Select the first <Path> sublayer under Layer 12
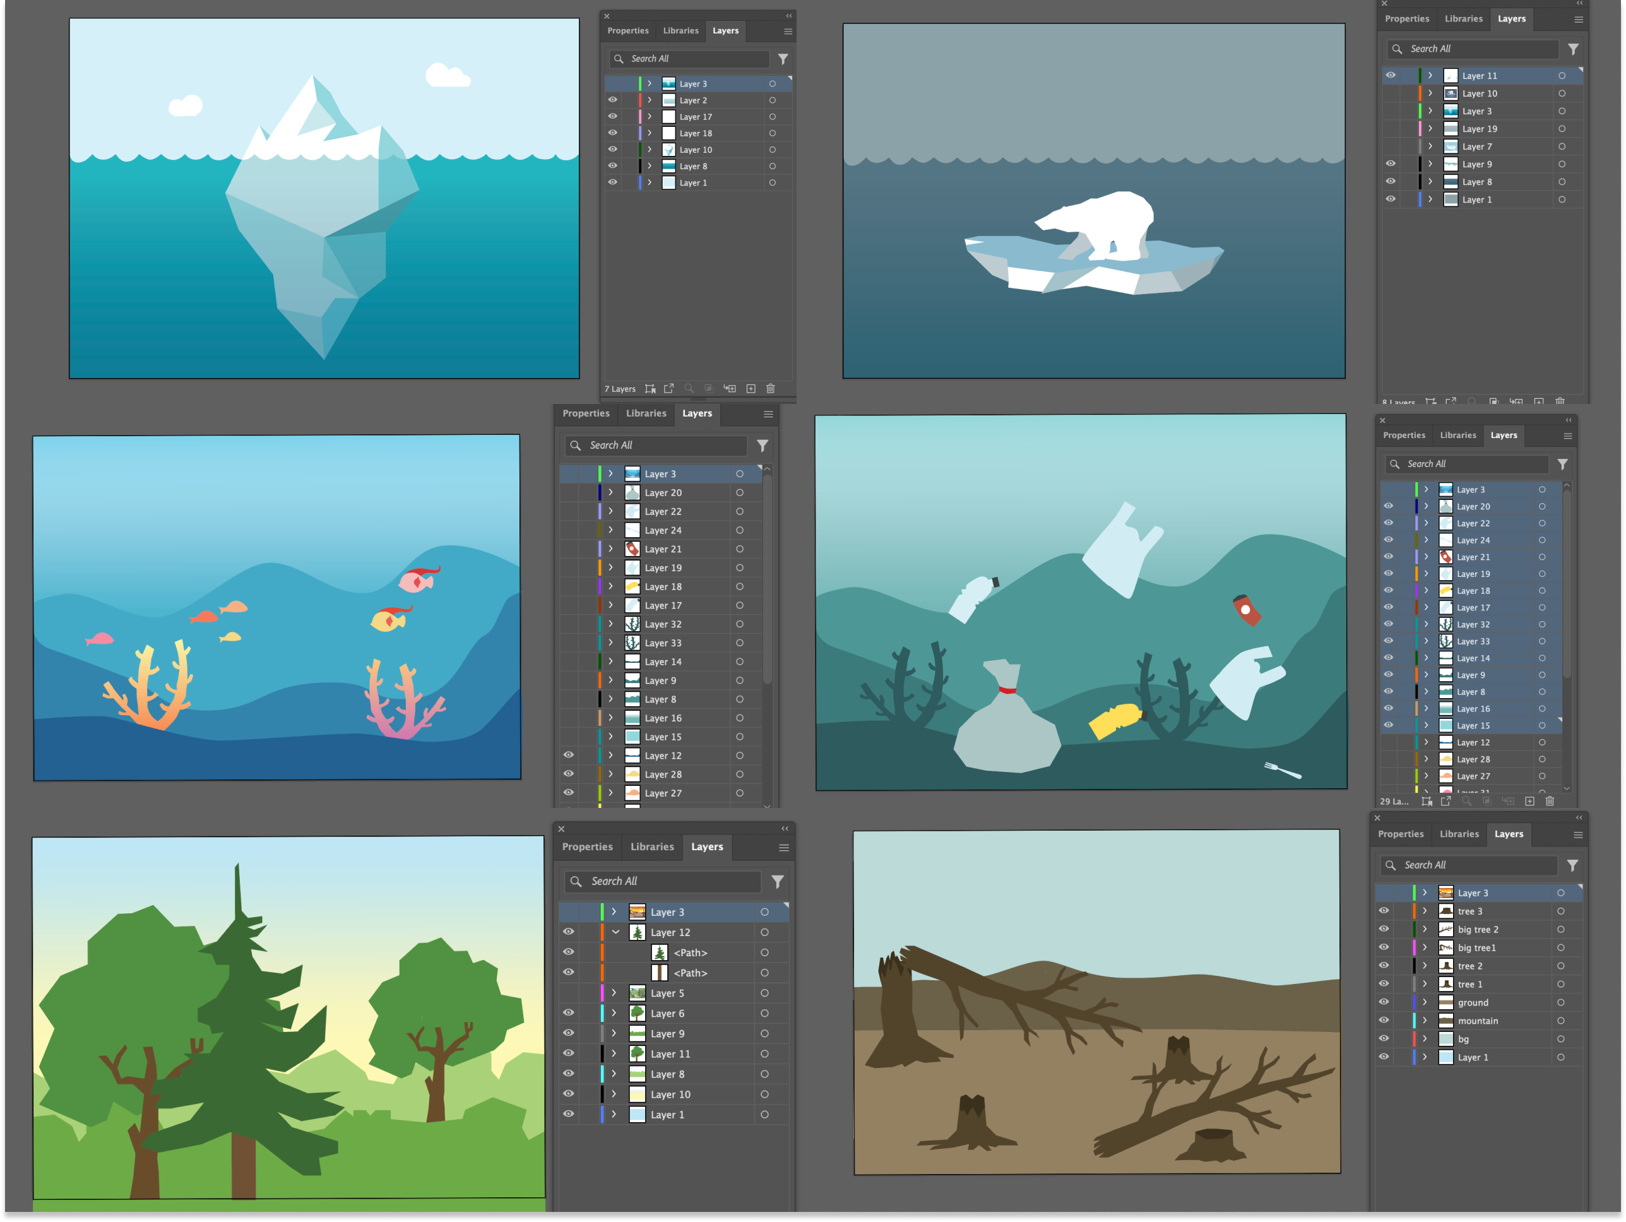The image size is (1626, 1222). coord(691,952)
